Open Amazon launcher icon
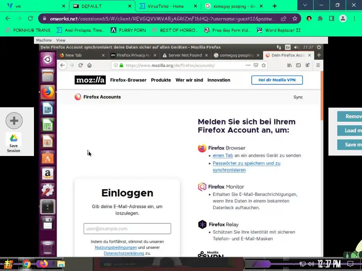362x271 pixels. (x=48, y=174)
